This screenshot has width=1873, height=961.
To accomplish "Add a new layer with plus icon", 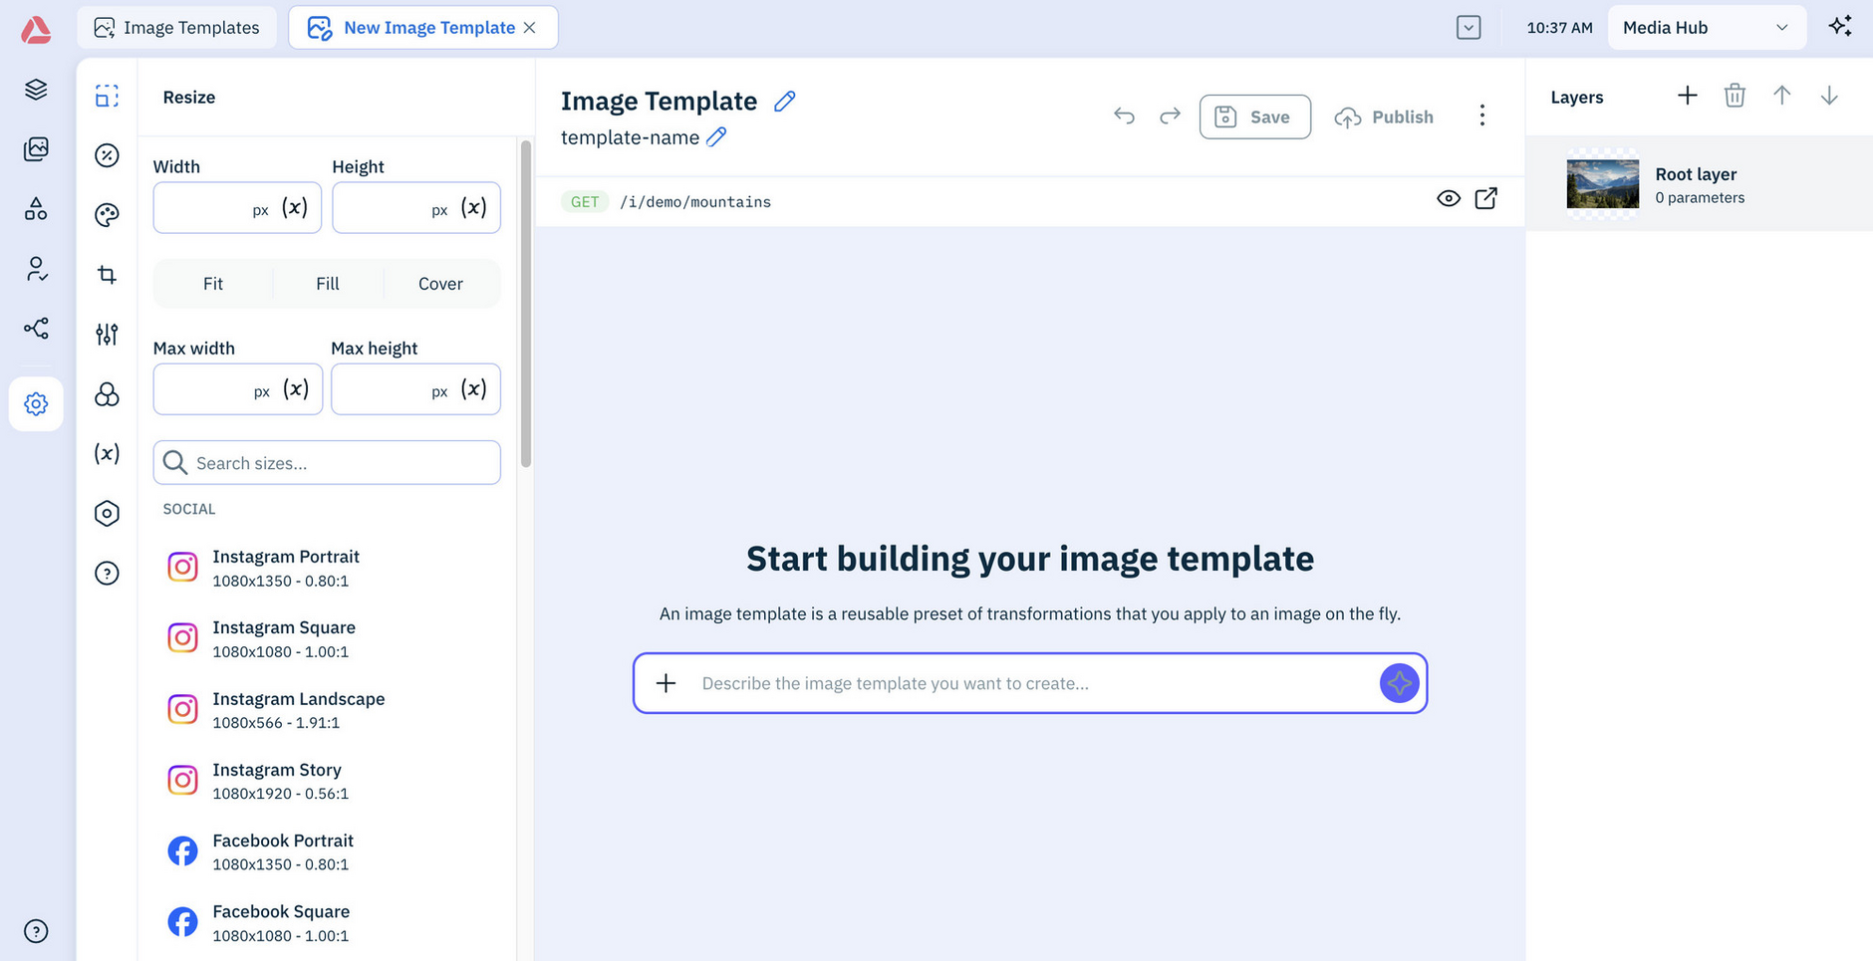I will (x=1687, y=96).
